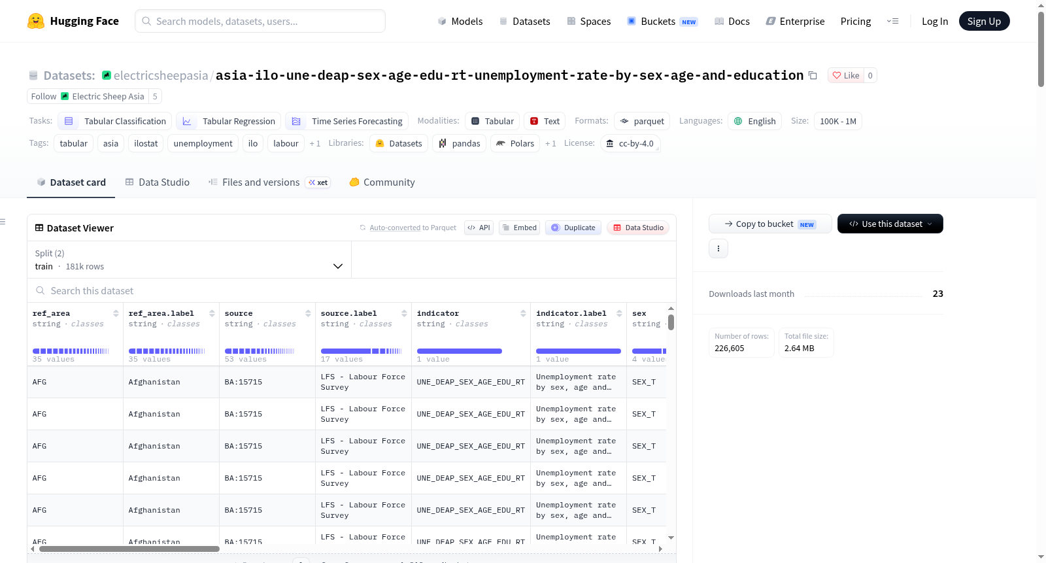Copy dataset name with the copy icon
Screen dimensions: 1046x563
coord(813,75)
